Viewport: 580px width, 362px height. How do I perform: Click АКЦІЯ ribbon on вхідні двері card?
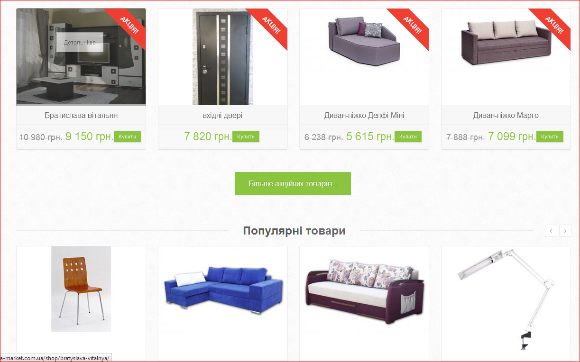[269, 27]
